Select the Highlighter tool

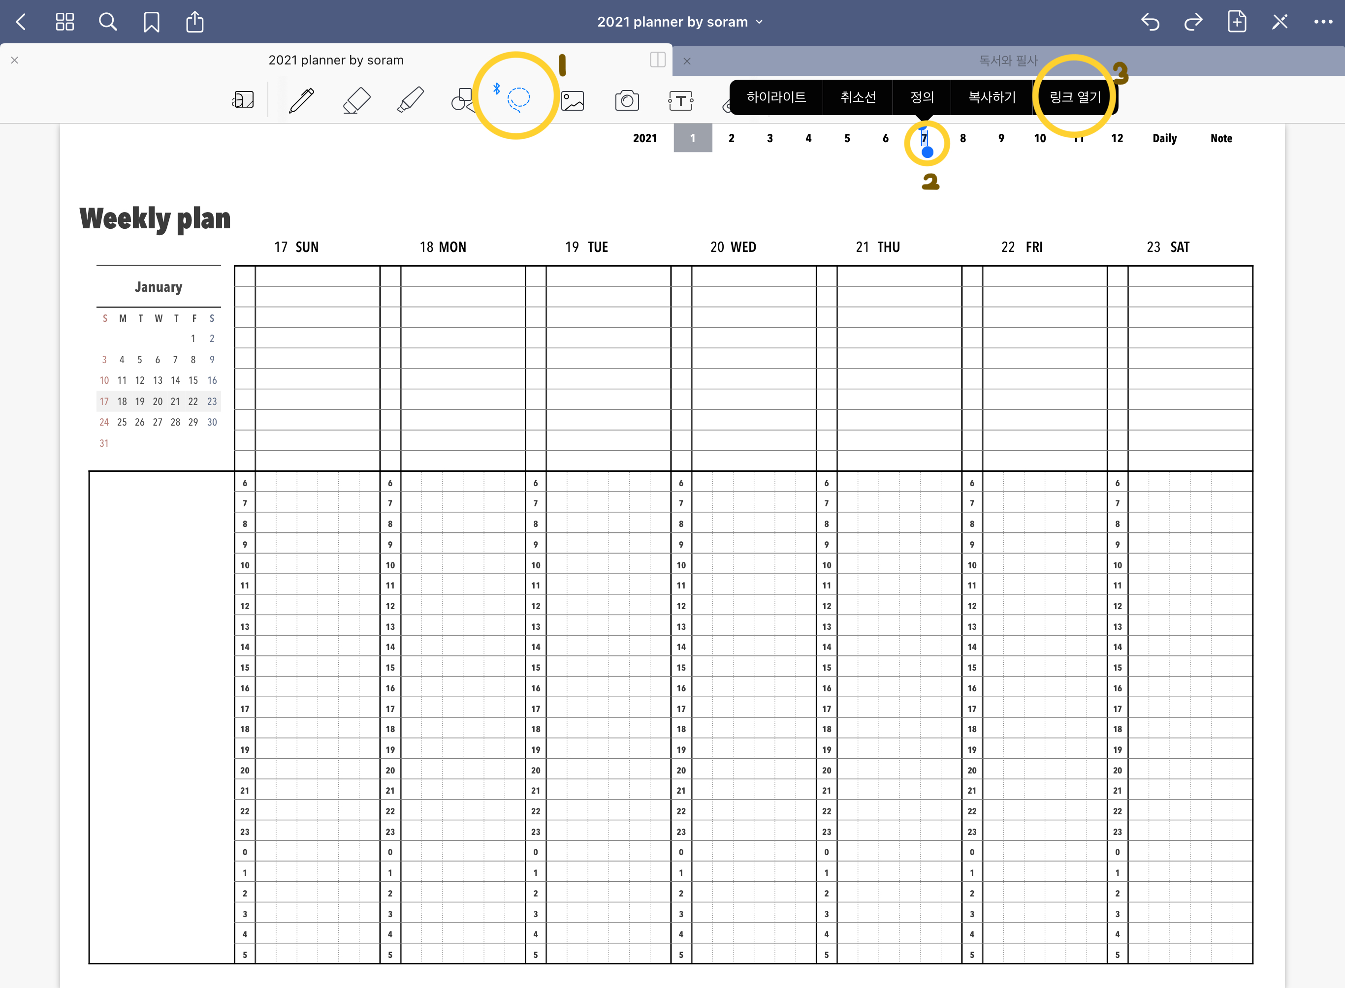pos(411,100)
